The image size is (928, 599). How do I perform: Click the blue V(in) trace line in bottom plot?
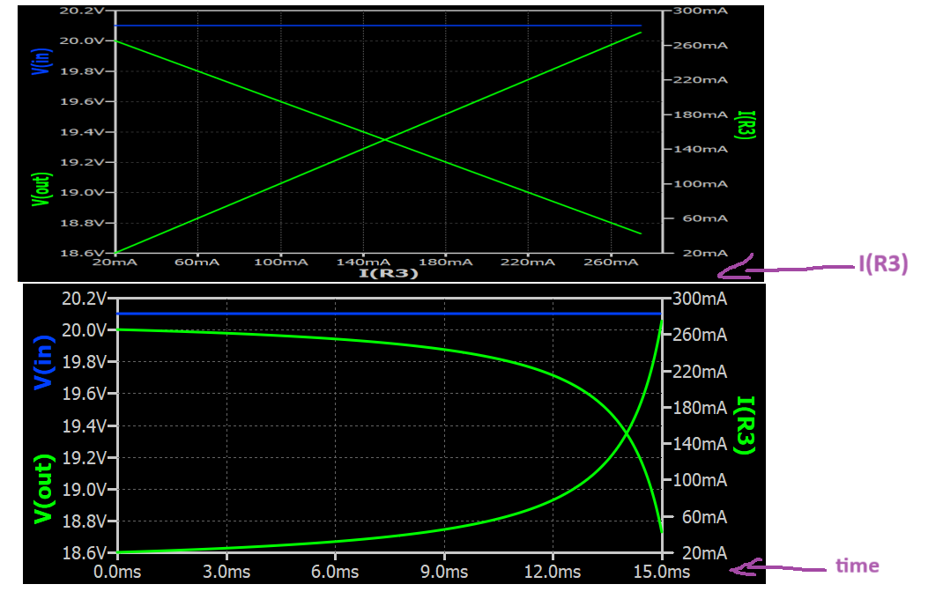click(x=389, y=314)
